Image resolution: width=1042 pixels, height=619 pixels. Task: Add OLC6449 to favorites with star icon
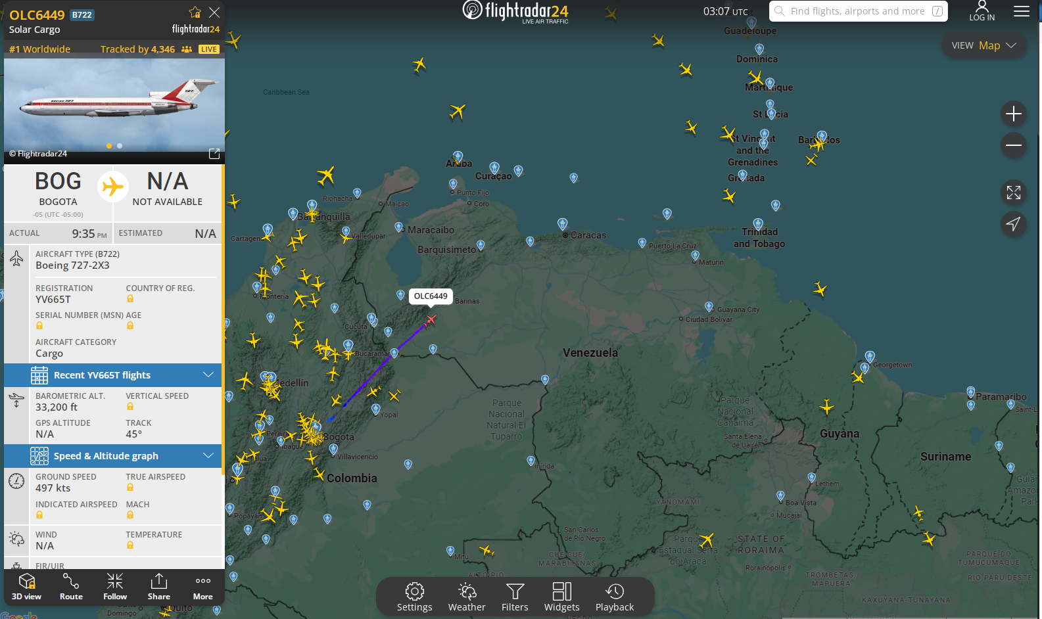[x=195, y=12]
